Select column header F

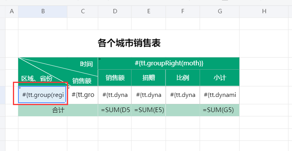pyautogui.click(x=183, y=11)
